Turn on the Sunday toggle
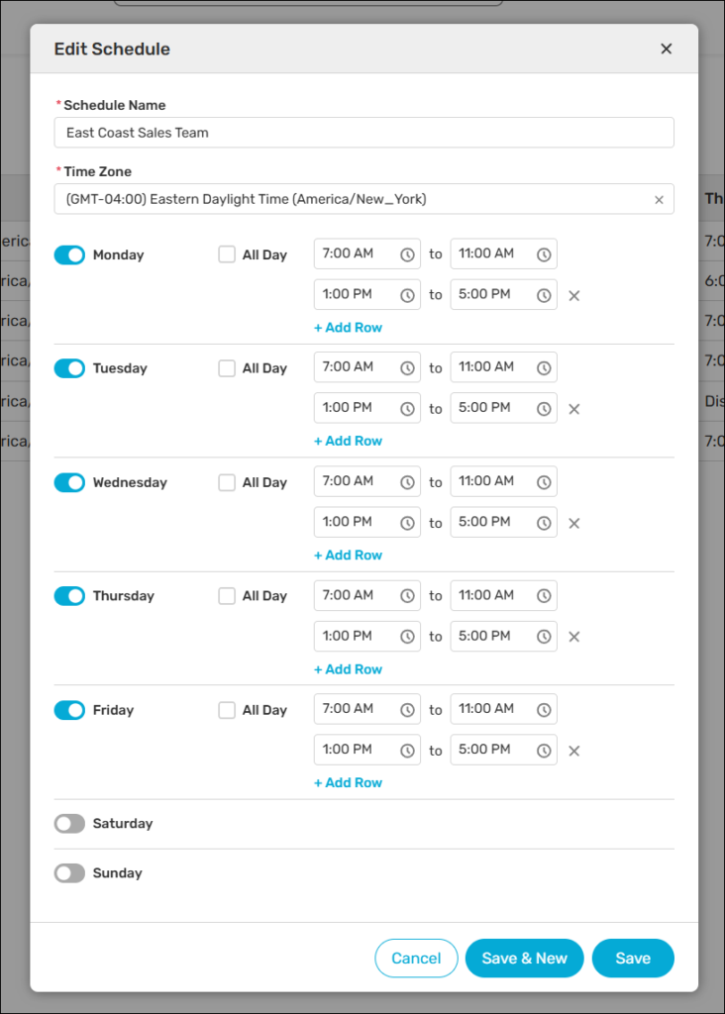Viewport: 725px width, 1014px height. pyautogui.click(x=69, y=873)
